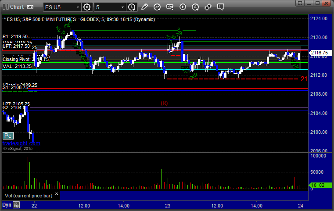Screen dimensions: 334x211
Task: Click the 2112.00 price axis label
Action: [x=319, y=75]
